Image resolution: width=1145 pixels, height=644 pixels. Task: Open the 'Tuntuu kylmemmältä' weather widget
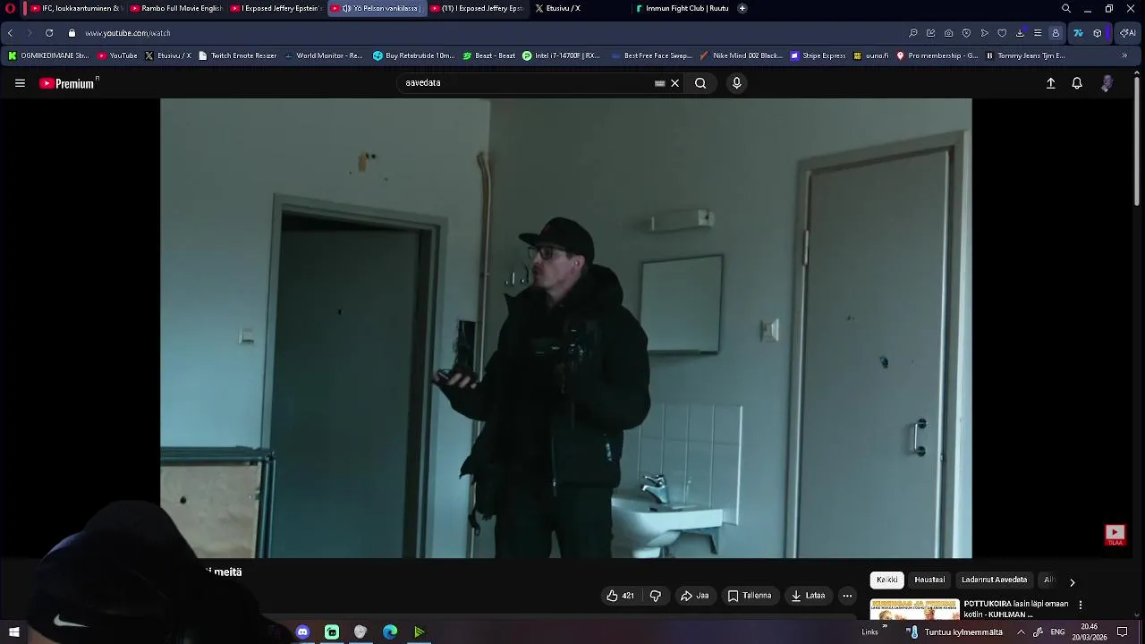point(954,632)
